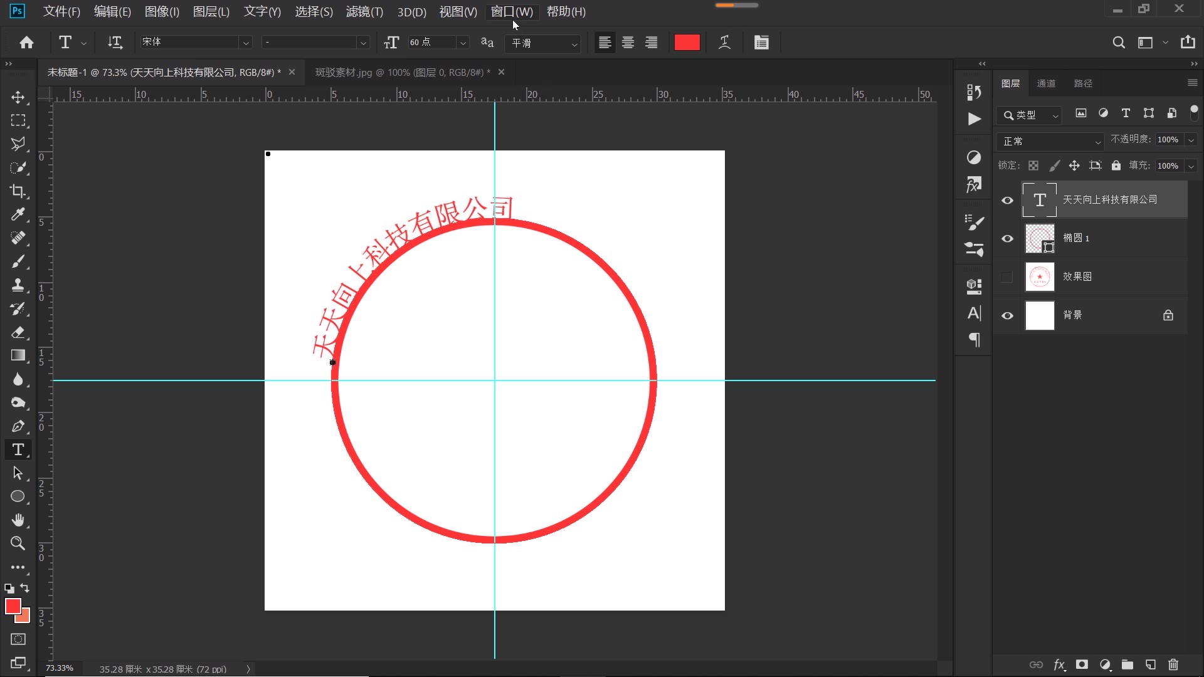Select the Crop tool
Image resolution: width=1204 pixels, height=677 pixels.
[18, 191]
